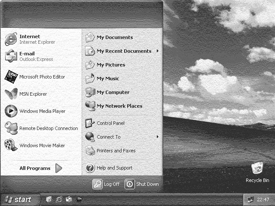
Task: Click Printers and Faxes text
Action: pyautogui.click(x=116, y=151)
